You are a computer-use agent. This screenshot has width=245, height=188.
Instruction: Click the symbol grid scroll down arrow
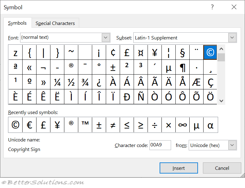pos(221,100)
